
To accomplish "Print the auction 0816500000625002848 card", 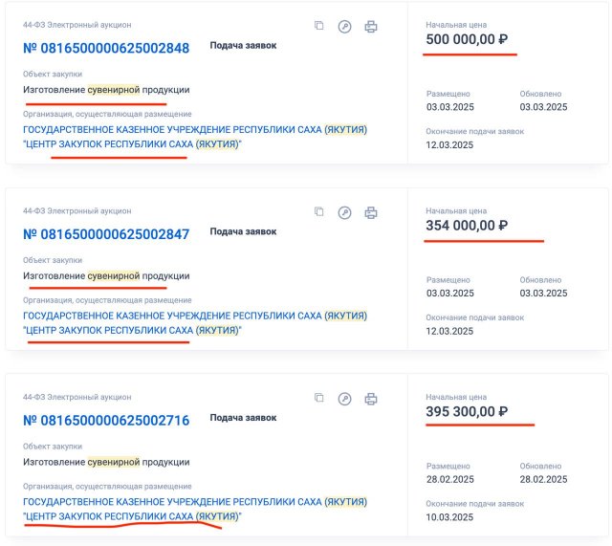I will [371, 27].
